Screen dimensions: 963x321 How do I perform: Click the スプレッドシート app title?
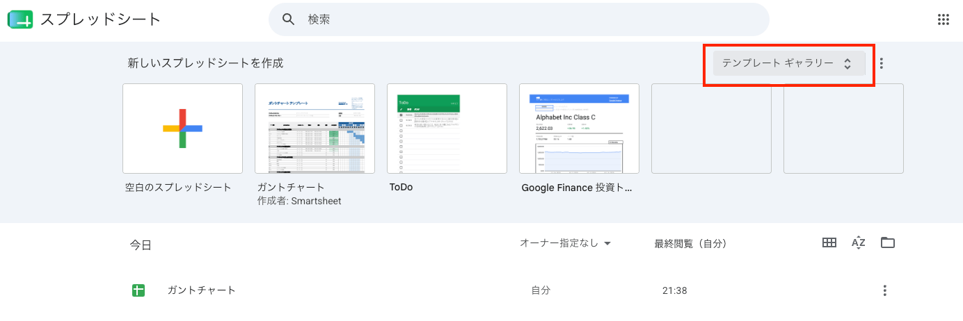point(100,19)
